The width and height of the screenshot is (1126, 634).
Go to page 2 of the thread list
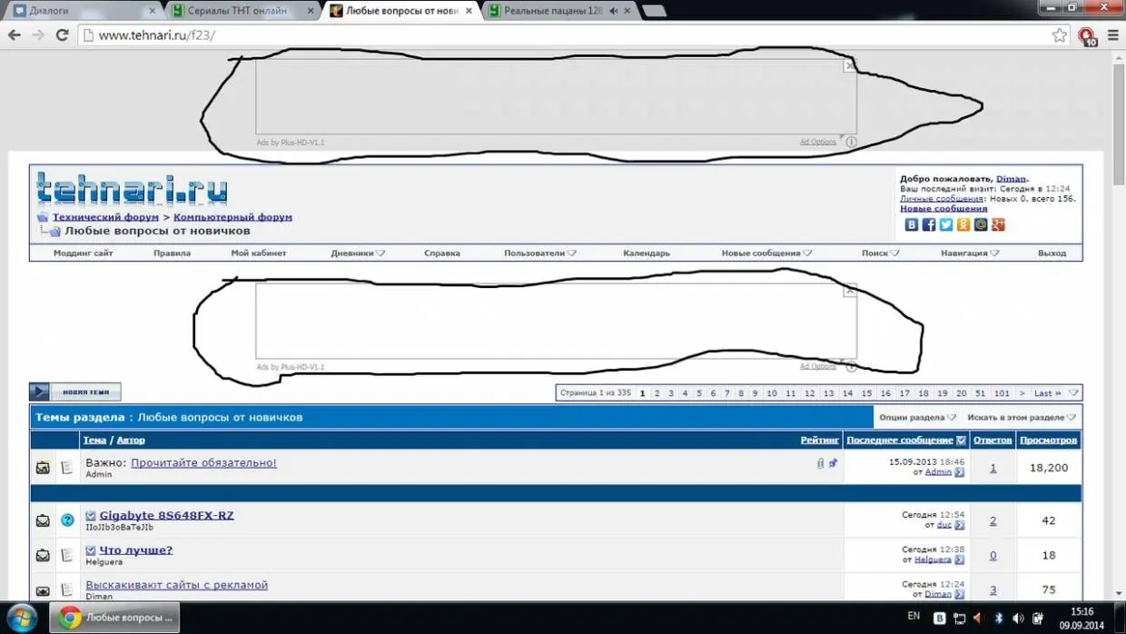coord(657,393)
